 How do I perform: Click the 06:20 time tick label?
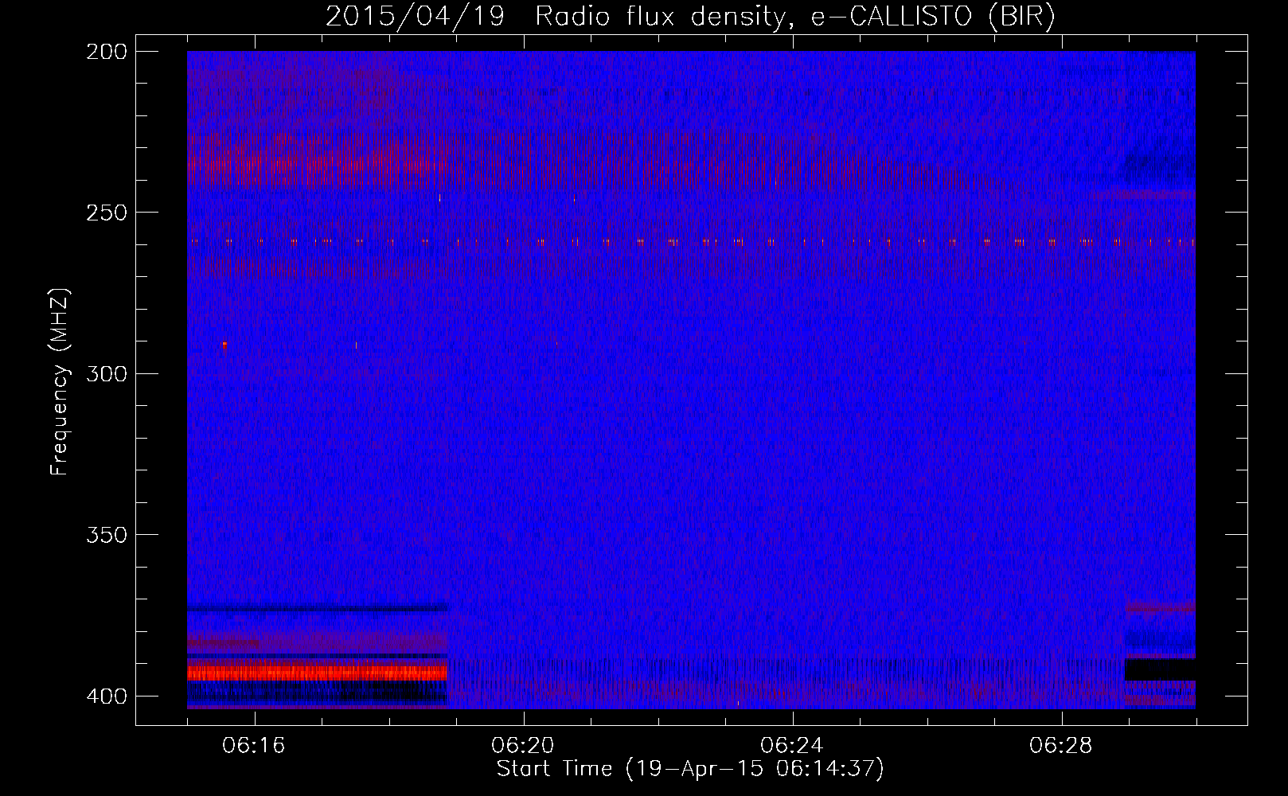pyautogui.click(x=523, y=746)
